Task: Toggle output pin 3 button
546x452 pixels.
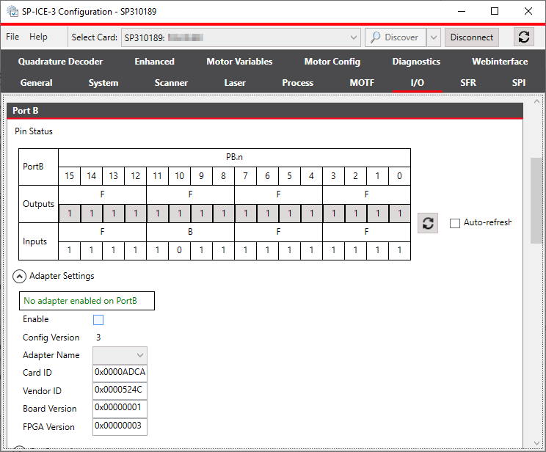Action: coord(334,213)
